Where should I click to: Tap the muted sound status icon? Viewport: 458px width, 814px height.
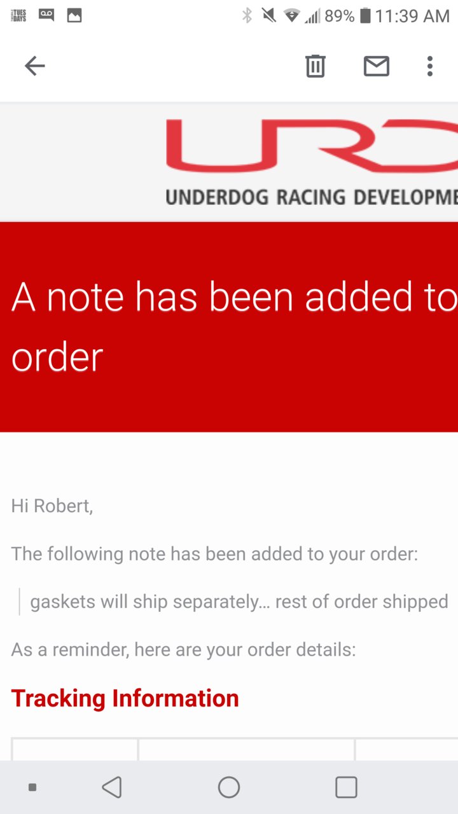[269, 15]
